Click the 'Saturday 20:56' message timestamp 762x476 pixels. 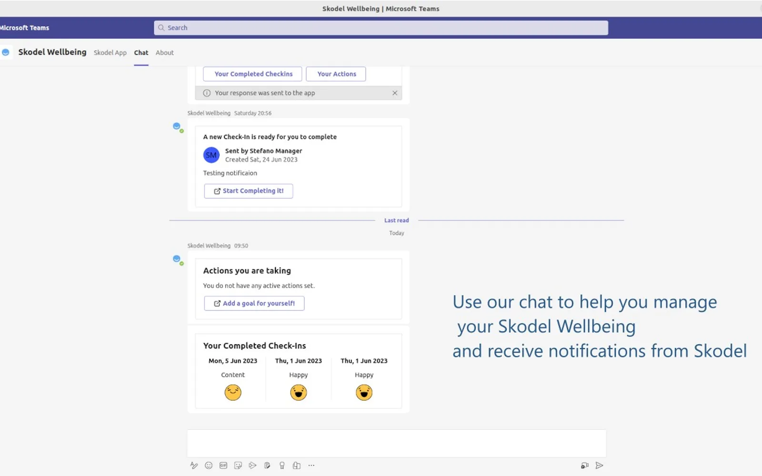tap(253, 113)
